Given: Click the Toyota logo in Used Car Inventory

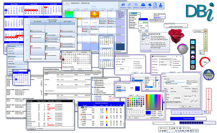Looking at the screenshot, I should point(81,120).
